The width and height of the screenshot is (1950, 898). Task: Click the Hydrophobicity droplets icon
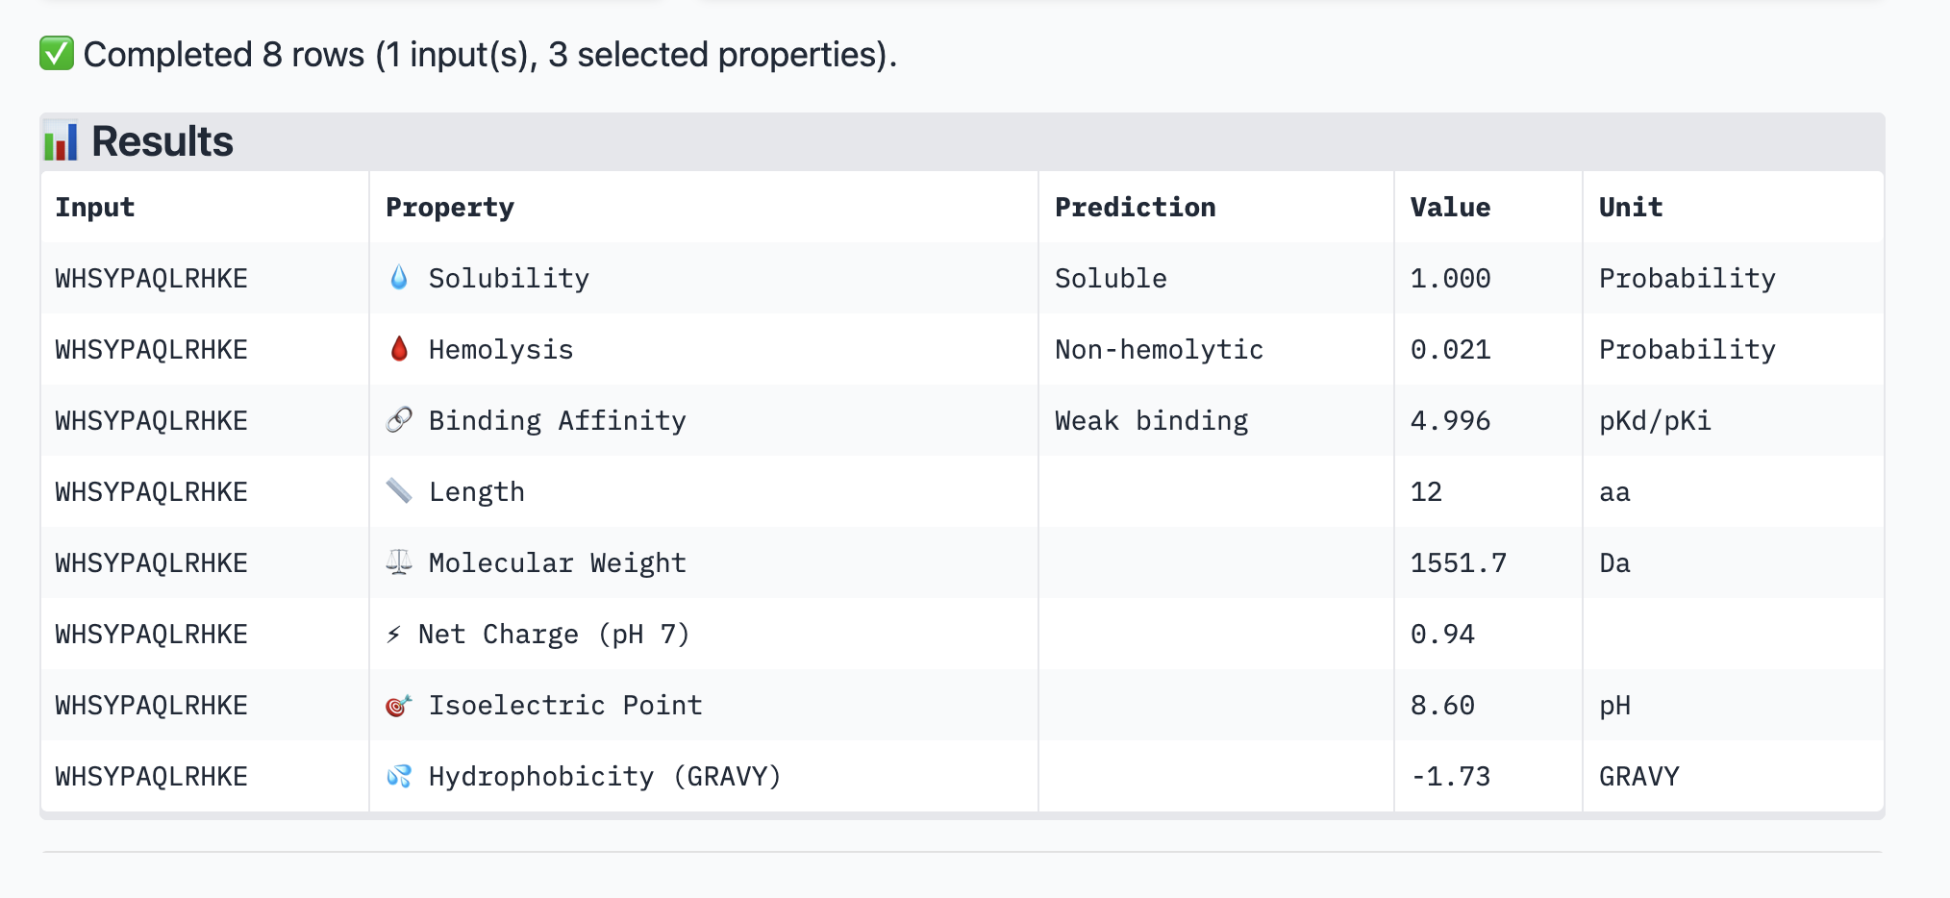pyautogui.click(x=399, y=776)
